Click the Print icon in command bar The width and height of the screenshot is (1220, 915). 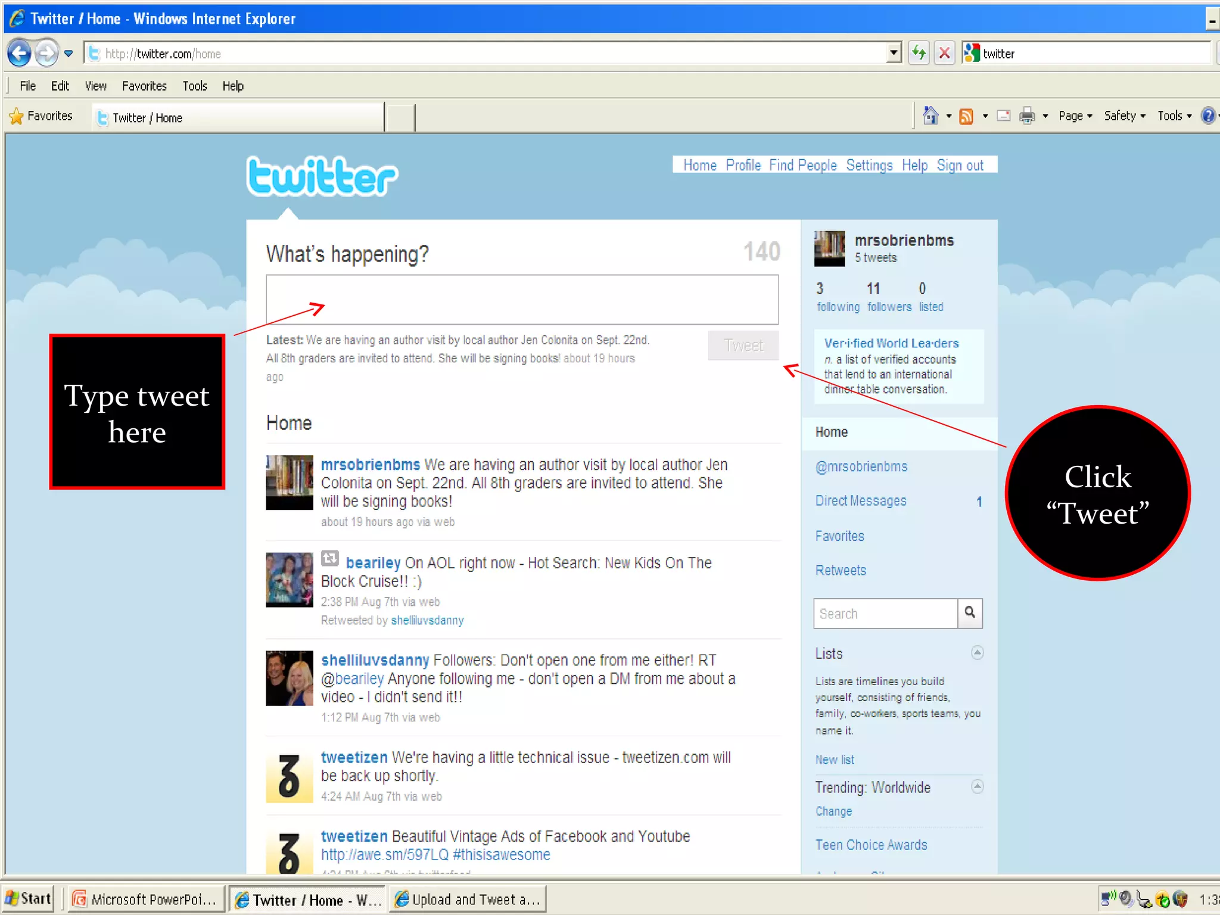tap(1028, 116)
